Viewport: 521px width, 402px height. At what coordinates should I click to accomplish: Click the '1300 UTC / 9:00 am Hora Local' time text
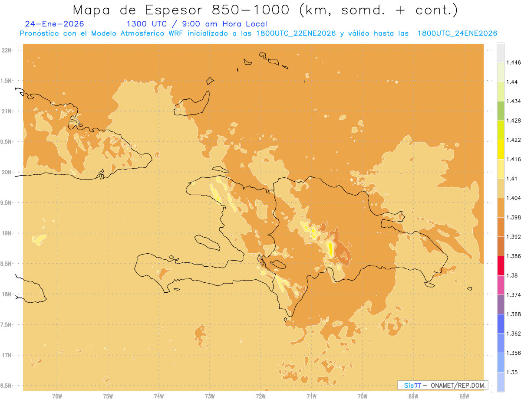pos(196,24)
